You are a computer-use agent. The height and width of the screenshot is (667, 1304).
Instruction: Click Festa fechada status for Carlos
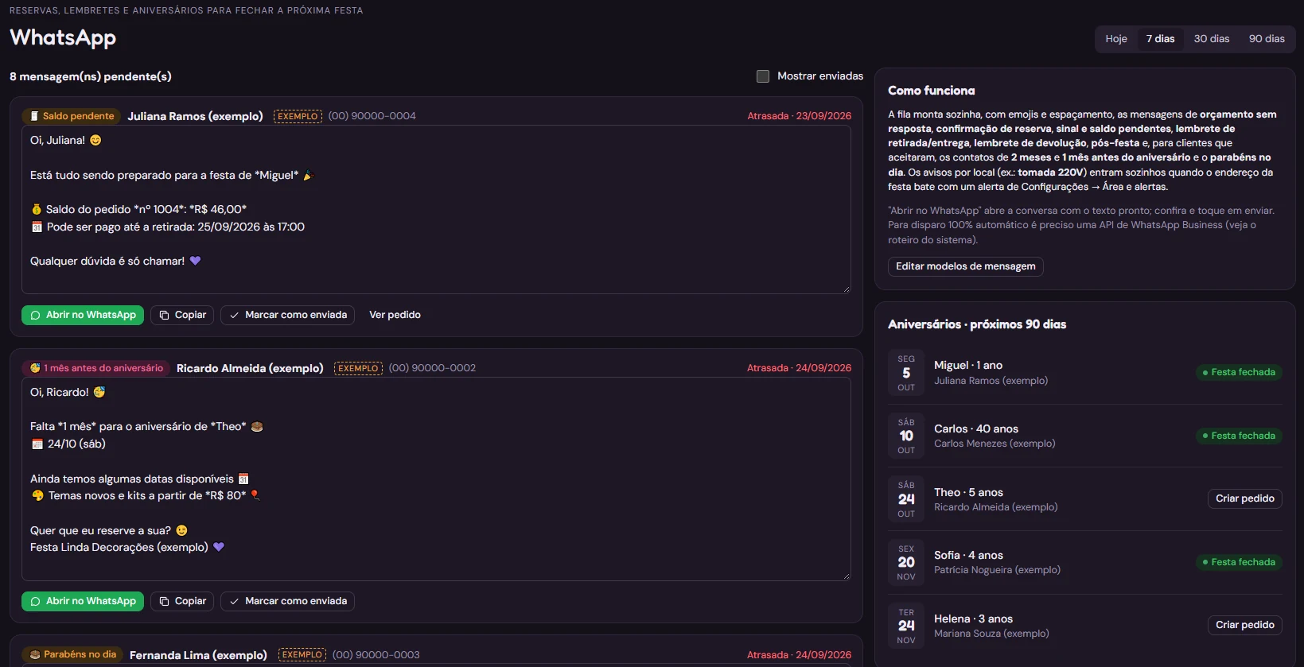1239,436
